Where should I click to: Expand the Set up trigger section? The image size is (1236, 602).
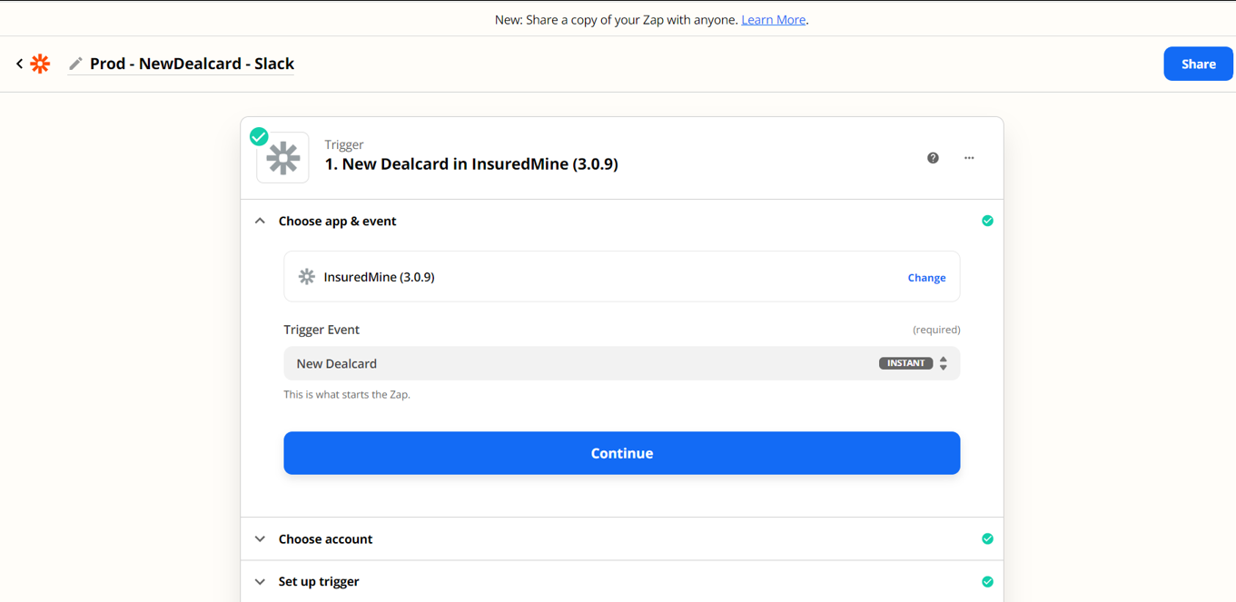click(260, 581)
